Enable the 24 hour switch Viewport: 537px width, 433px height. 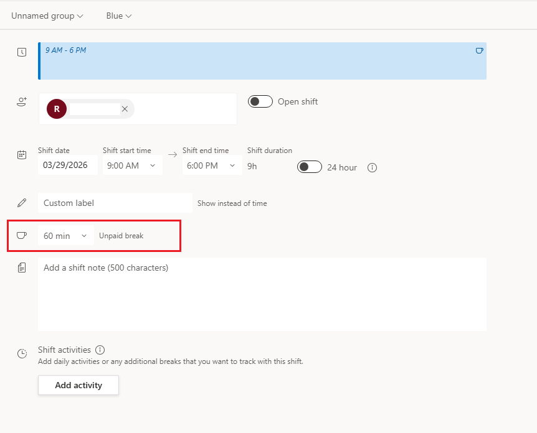tap(310, 167)
